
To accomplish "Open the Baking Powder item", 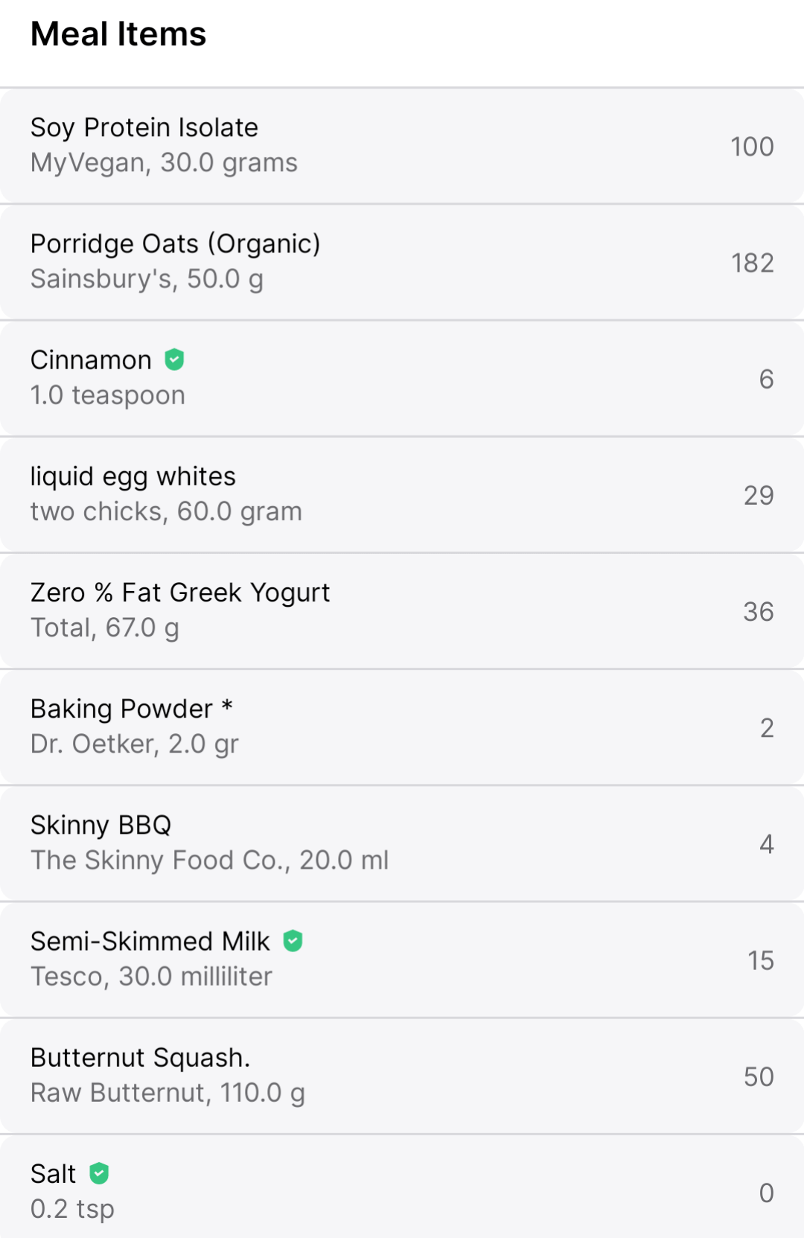I will pyautogui.click(x=402, y=727).
